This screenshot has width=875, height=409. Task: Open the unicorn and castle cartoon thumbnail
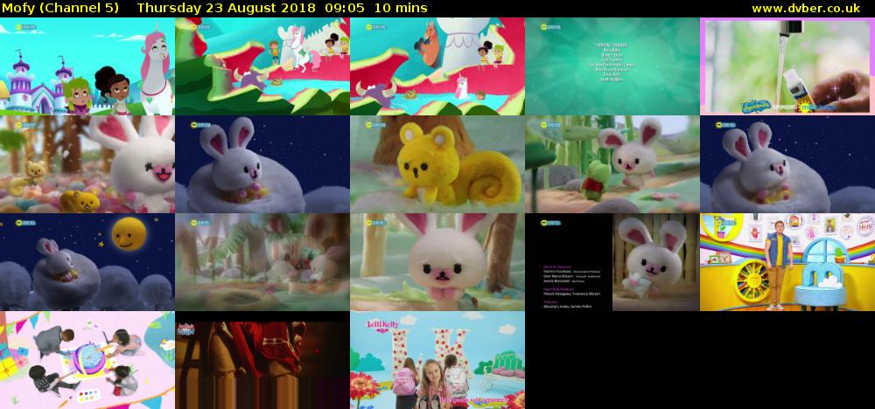[87, 66]
